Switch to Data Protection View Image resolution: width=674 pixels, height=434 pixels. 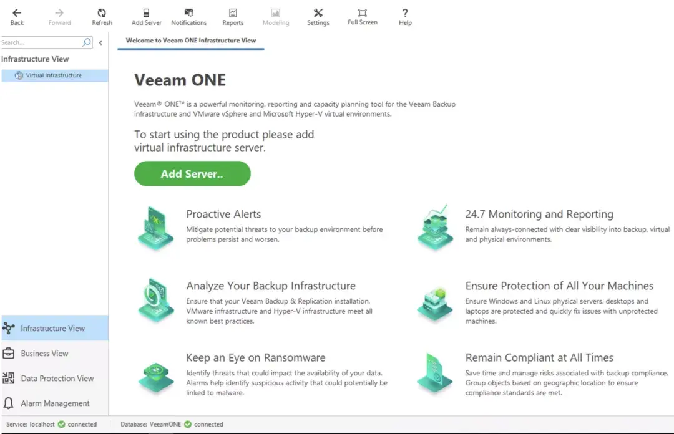tap(55, 378)
